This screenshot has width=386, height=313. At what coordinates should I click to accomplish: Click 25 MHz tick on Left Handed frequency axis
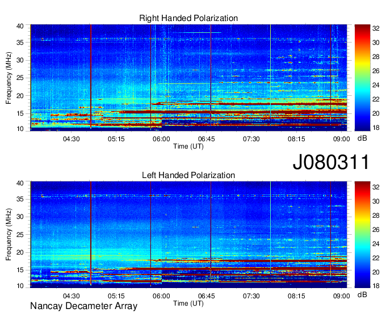pos(20,235)
